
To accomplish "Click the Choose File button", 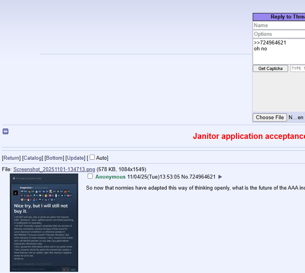I will click(270, 117).
